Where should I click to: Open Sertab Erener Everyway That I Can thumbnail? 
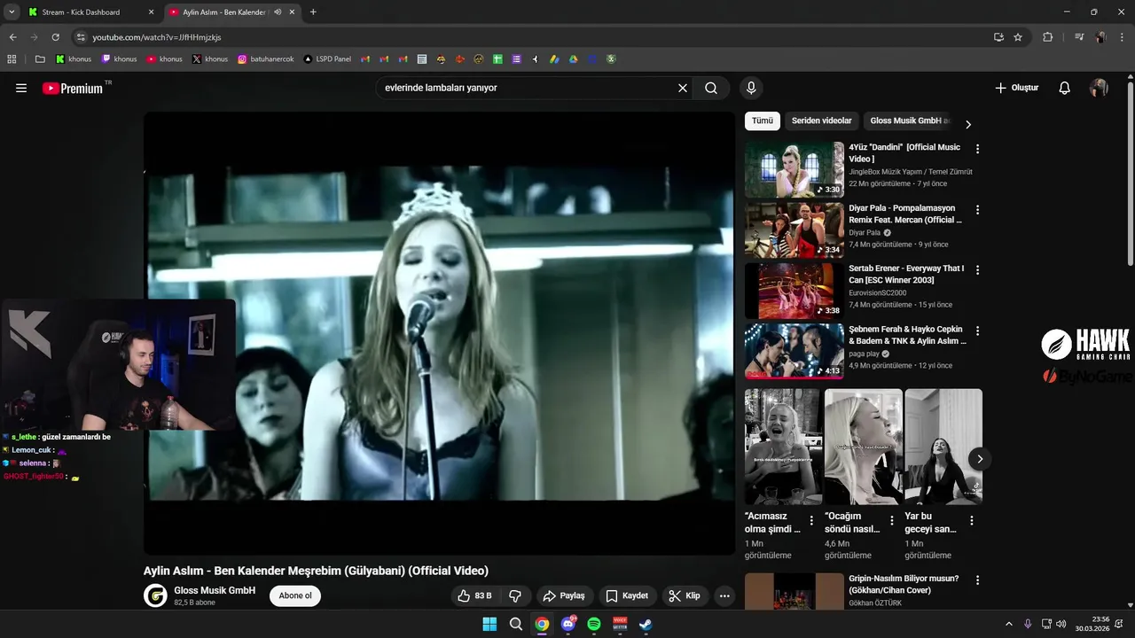pos(794,291)
